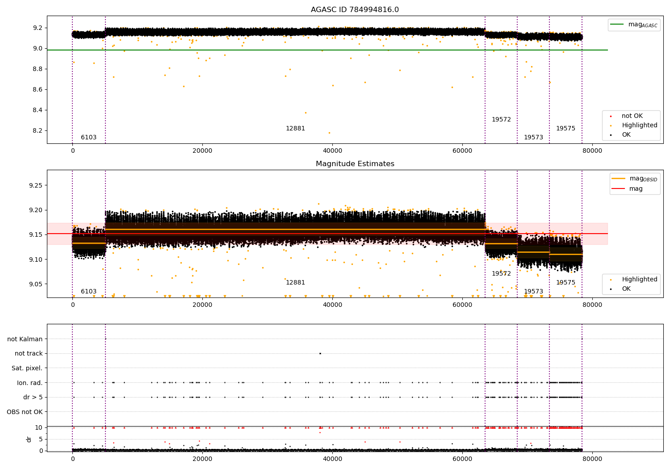Click the 5 tick on the dr axis
The height and width of the screenshot is (469, 670).
(41, 439)
